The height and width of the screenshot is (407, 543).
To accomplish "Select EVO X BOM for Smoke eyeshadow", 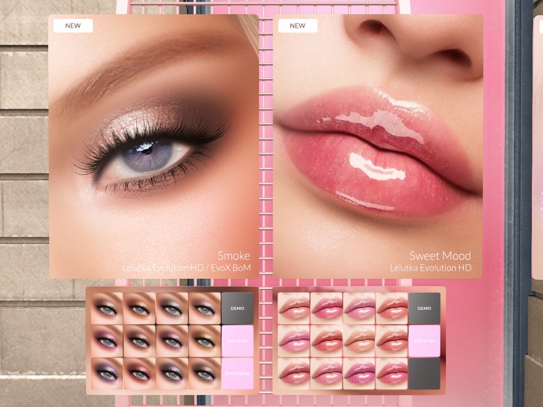I will 237,374.
